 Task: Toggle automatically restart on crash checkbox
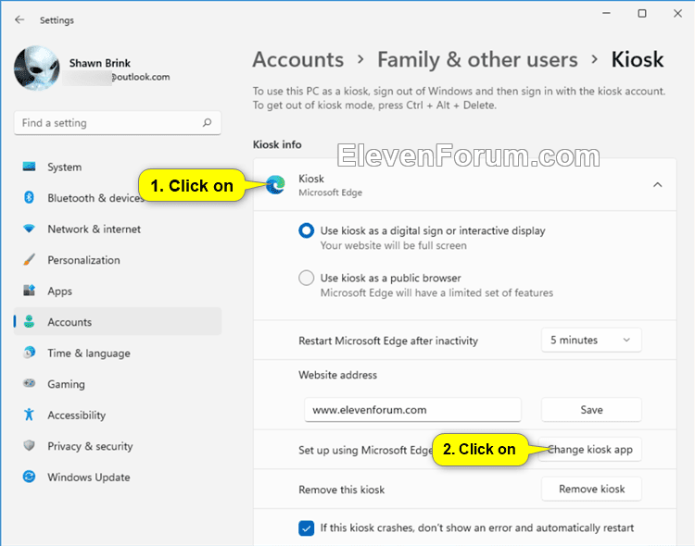[307, 527]
